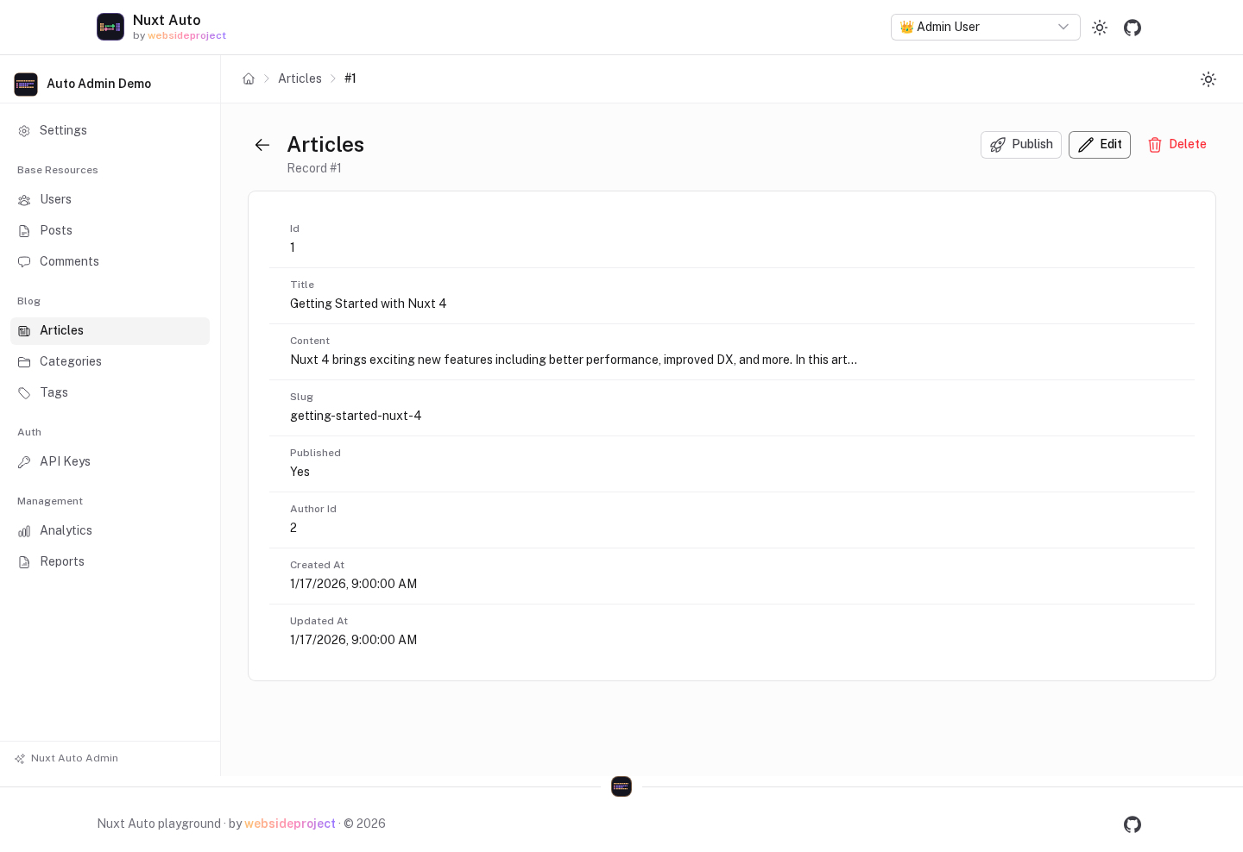The height and width of the screenshot is (852, 1243).
Task: Click the truncated Content field text
Action: pyautogui.click(x=573, y=360)
